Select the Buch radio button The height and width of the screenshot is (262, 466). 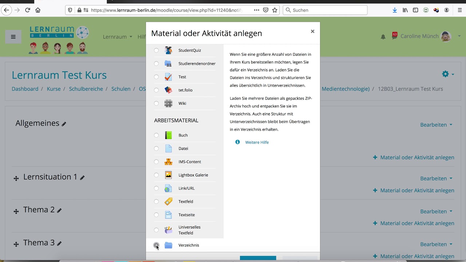point(156,135)
